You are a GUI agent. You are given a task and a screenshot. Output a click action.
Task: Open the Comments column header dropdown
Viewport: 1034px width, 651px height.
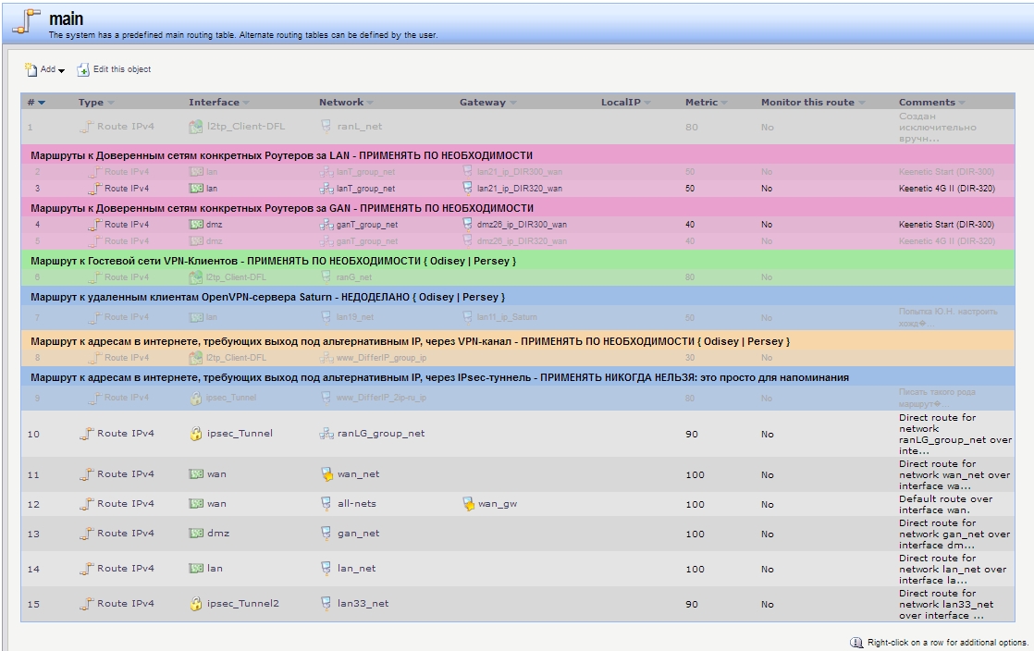961,103
